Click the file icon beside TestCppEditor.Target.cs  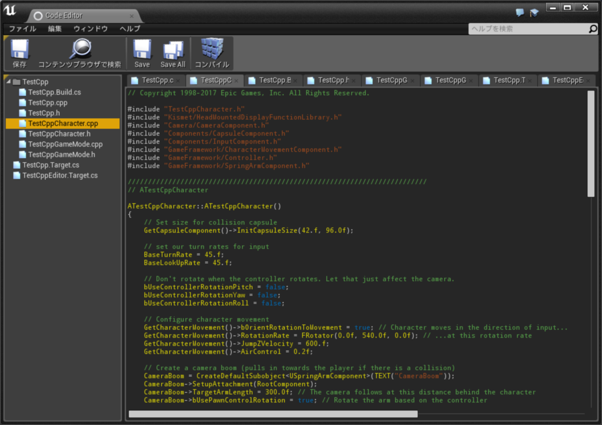pyautogui.click(x=17, y=175)
